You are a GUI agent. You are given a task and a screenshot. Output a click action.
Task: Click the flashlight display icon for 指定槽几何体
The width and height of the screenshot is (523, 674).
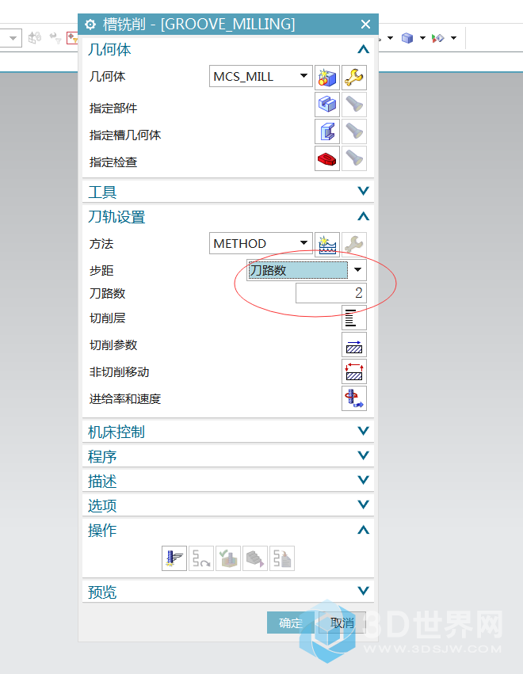click(354, 131)
